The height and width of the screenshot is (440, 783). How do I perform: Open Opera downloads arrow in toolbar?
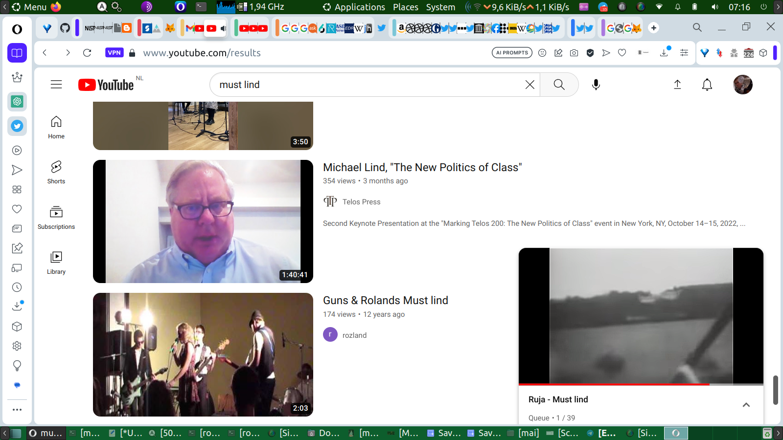664,53
